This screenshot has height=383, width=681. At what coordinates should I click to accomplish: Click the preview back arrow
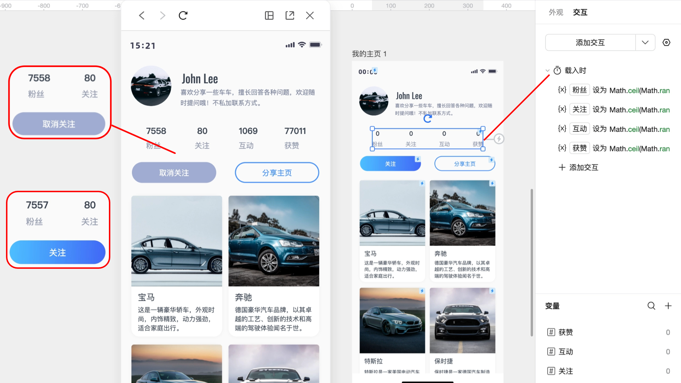coord(142,16)
